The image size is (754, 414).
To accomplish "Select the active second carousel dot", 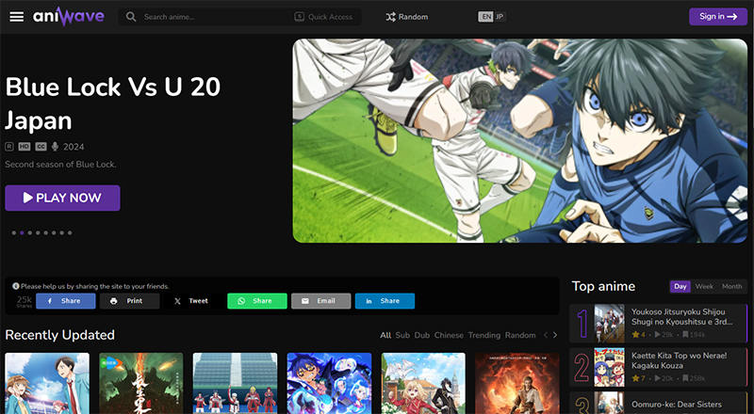I will [22, 233].
